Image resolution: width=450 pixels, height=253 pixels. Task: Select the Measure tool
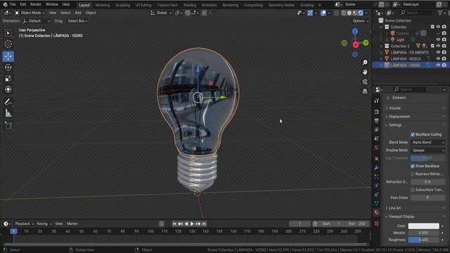pos(8,113)
